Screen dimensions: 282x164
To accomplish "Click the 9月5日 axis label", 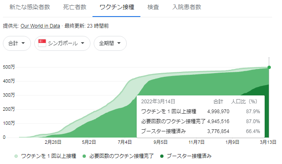I will tap(161, 142).
